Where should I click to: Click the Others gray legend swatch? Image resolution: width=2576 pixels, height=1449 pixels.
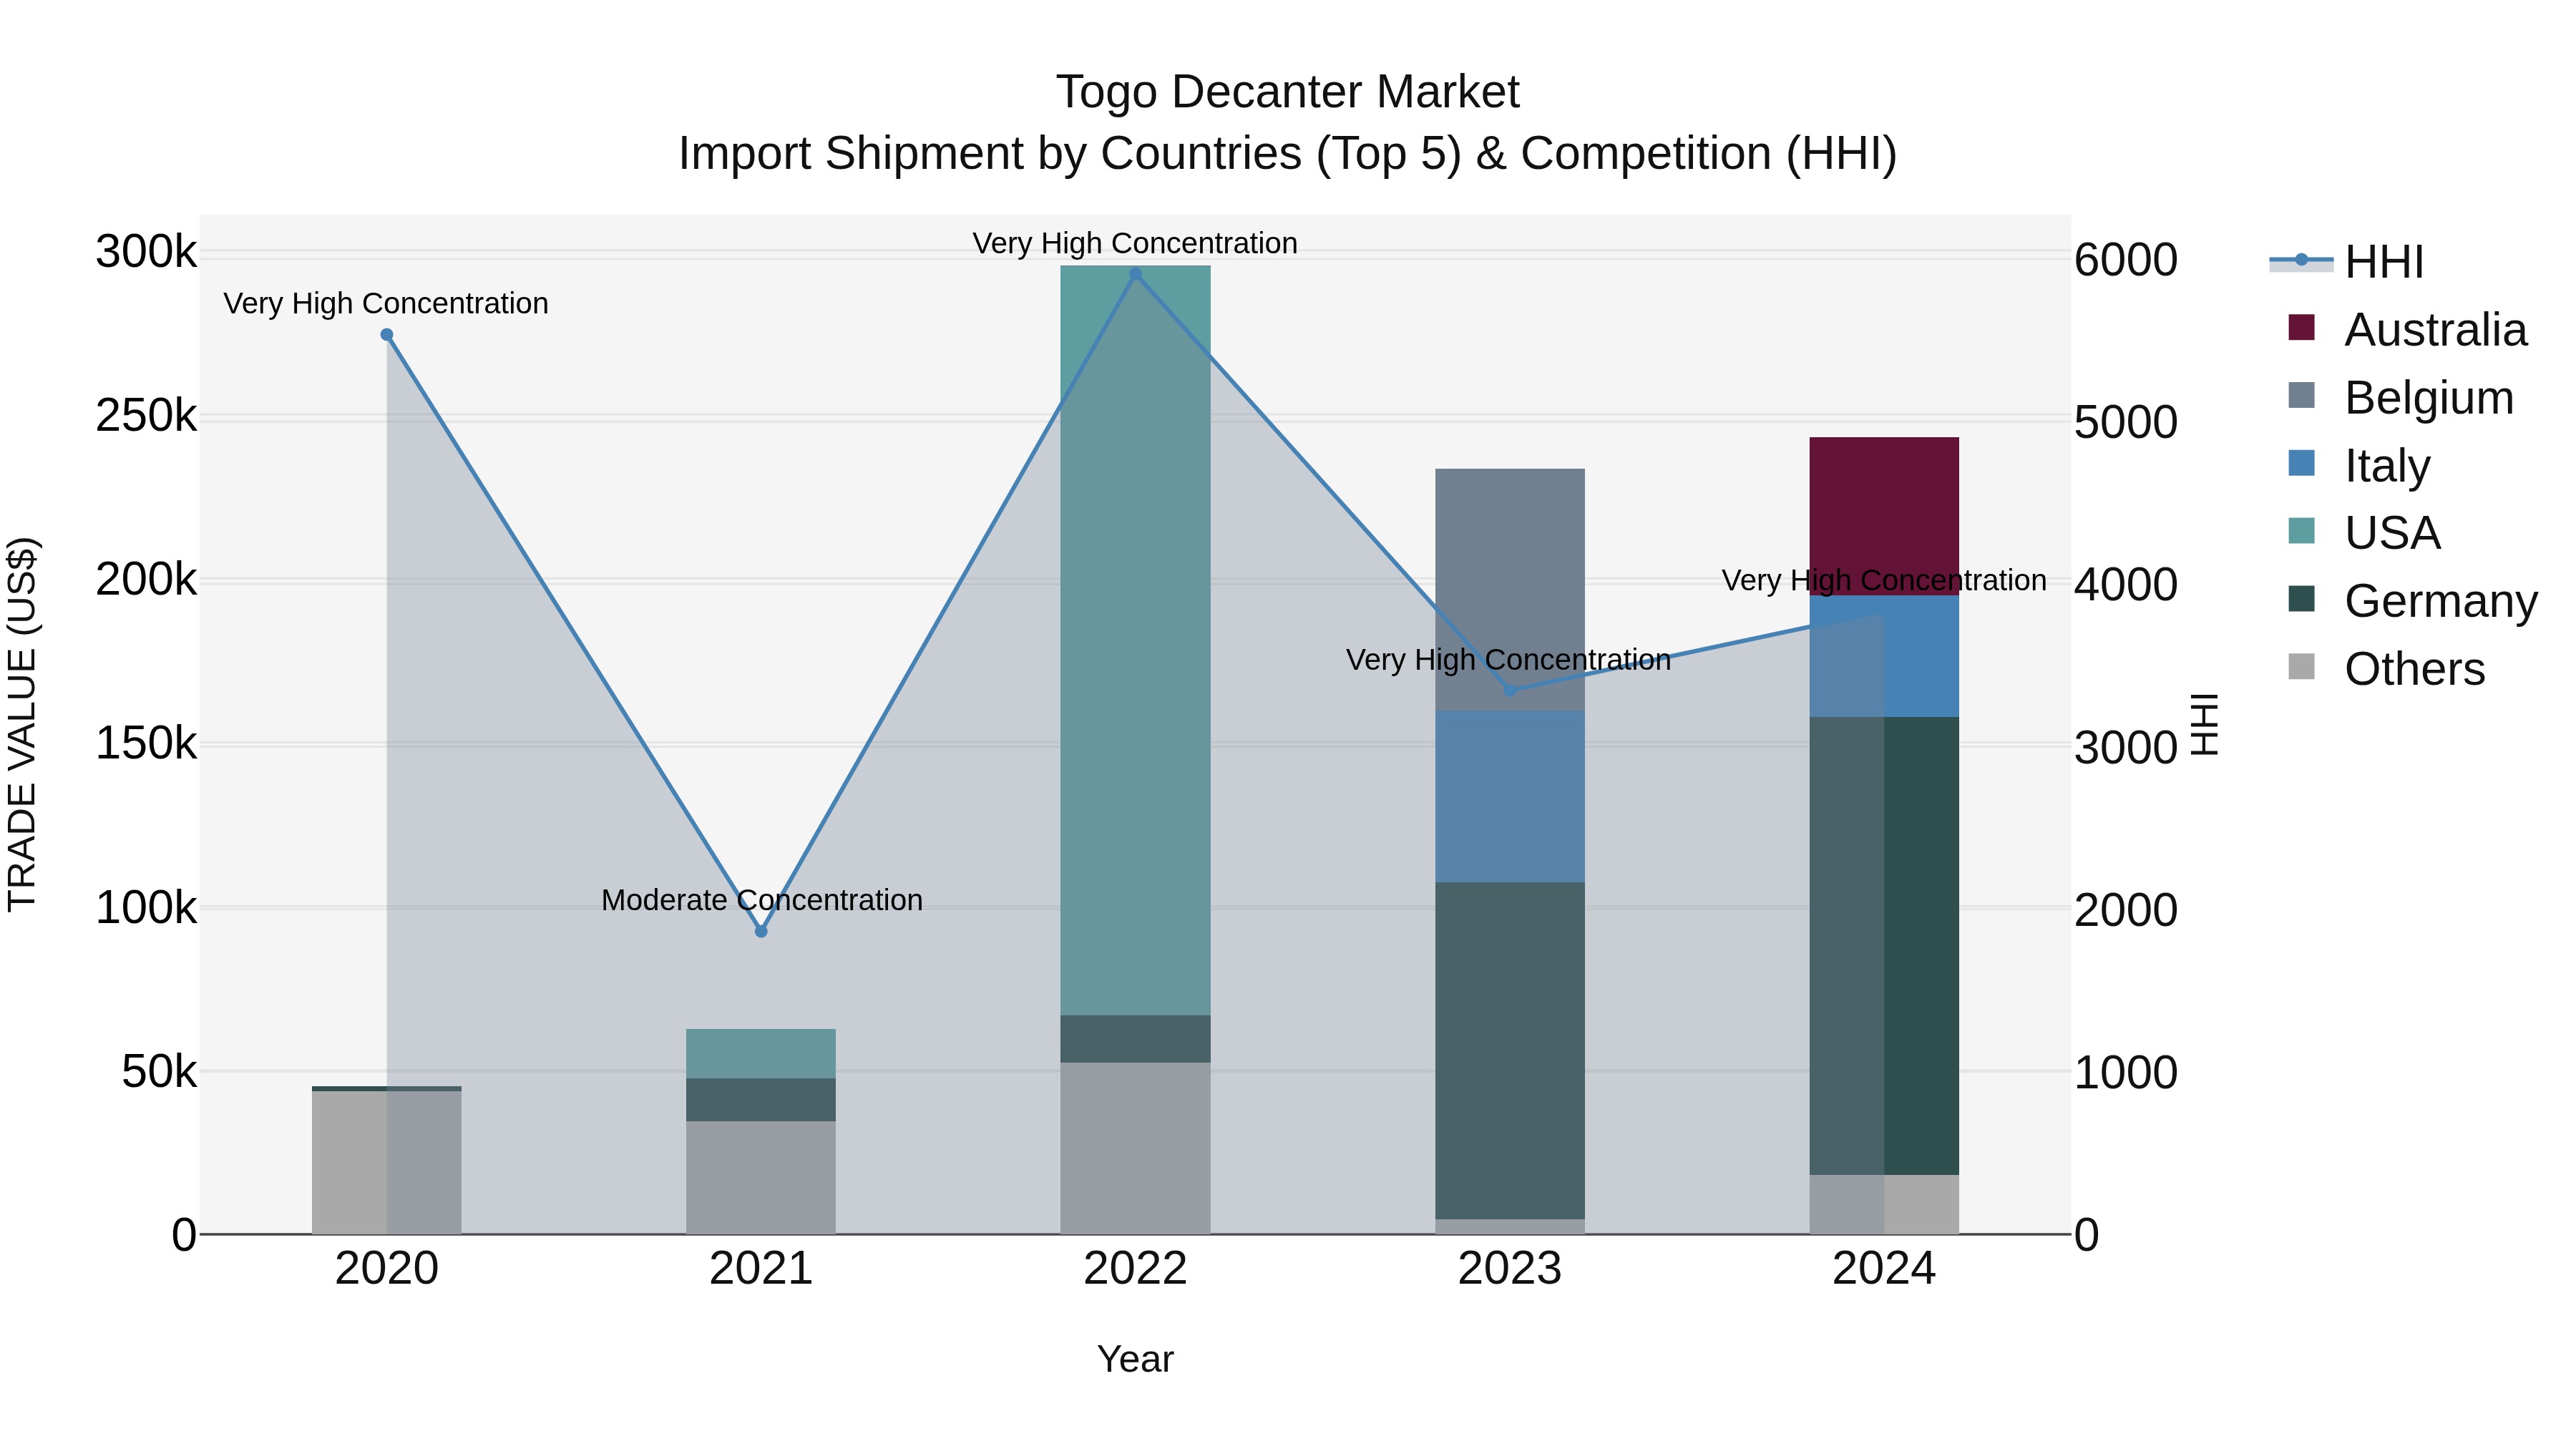click(2301, 667)
